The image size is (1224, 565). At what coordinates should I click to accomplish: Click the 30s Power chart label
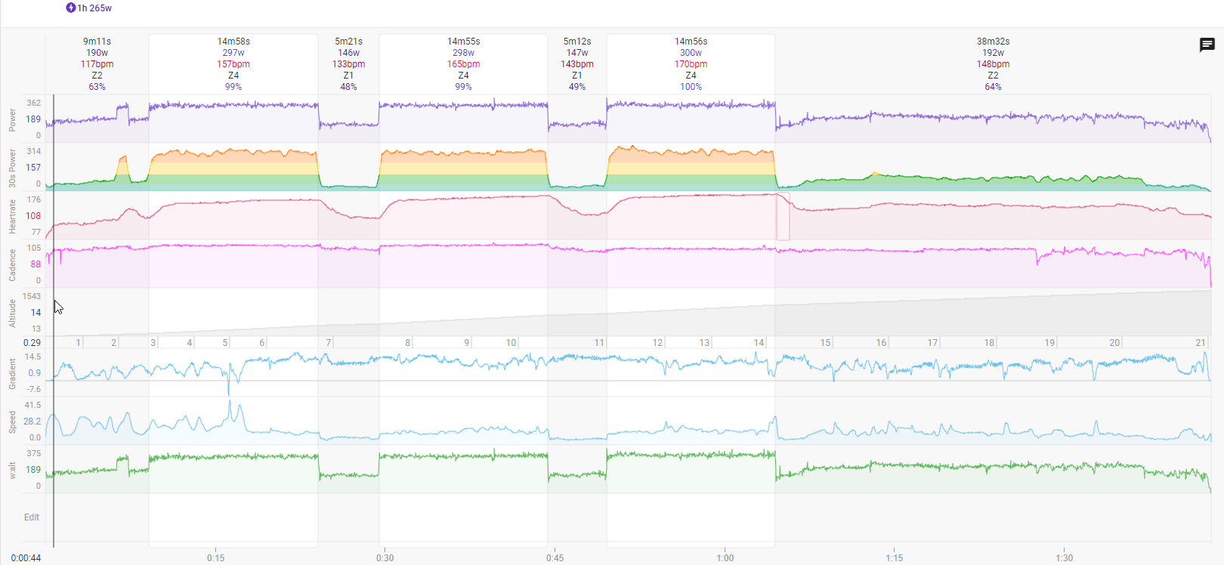[12, 168]
